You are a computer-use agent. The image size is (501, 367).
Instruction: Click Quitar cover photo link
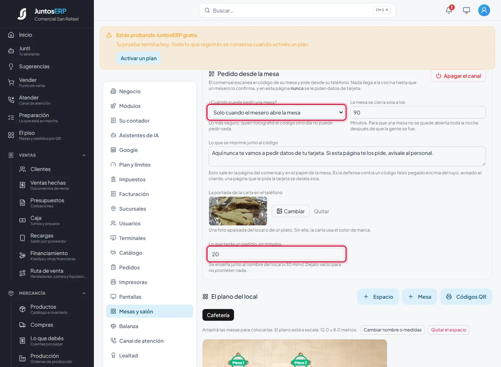[322, 211]
